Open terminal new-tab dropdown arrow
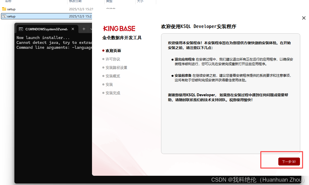Screen dimensions: 309x185 [91, 29]
